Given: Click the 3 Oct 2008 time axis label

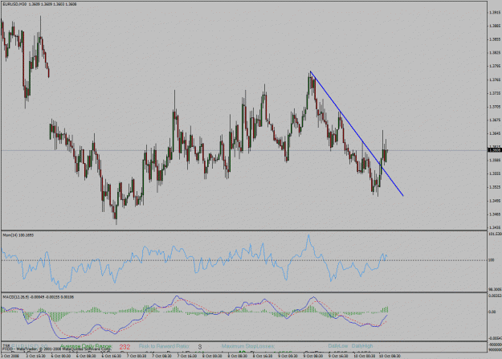Looking at the screenshot, I should [x=10, y=356].
